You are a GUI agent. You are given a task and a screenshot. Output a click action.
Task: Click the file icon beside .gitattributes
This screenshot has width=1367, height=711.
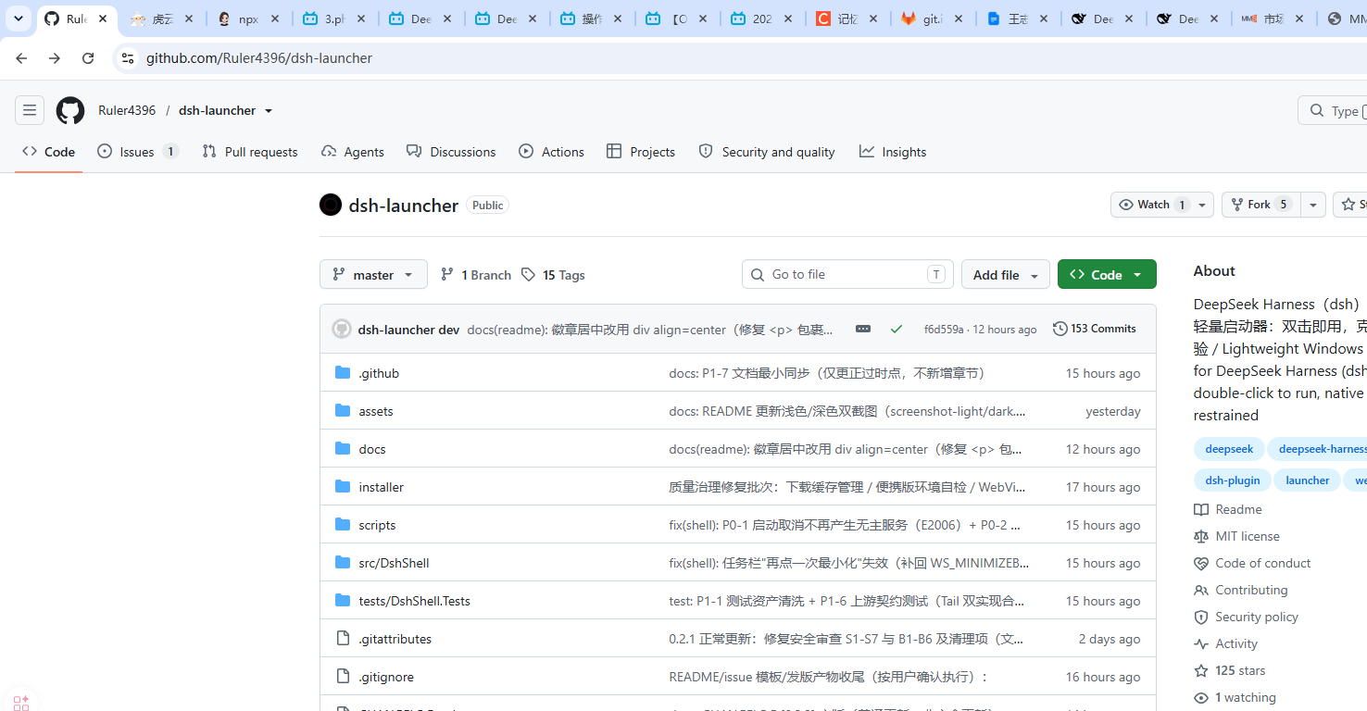(343, 639)
